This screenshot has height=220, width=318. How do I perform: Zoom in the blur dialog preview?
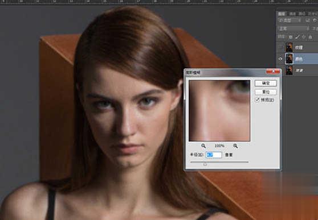[235, 146]
